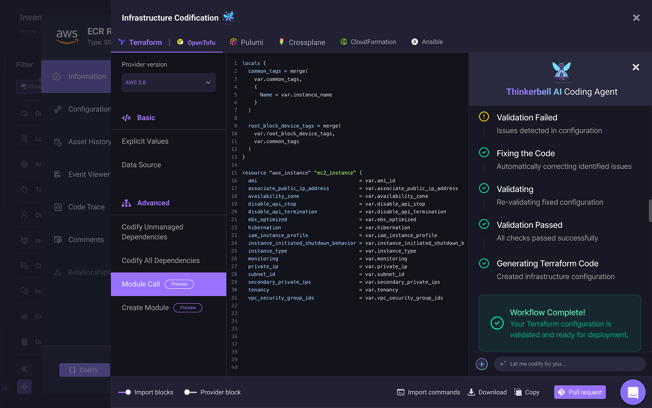
Task: Open the Provider version AWS 5.8 dropdown
Action: pos(168,83)
